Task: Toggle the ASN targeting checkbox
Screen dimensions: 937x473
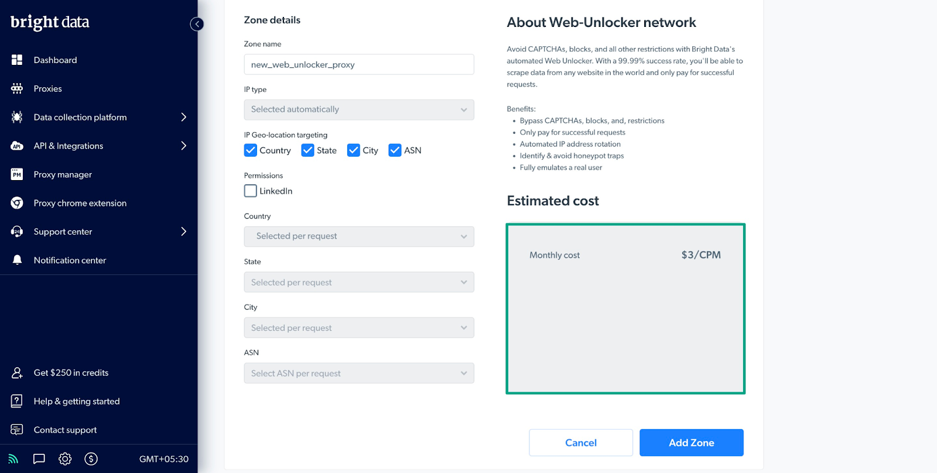Action: 395,150
